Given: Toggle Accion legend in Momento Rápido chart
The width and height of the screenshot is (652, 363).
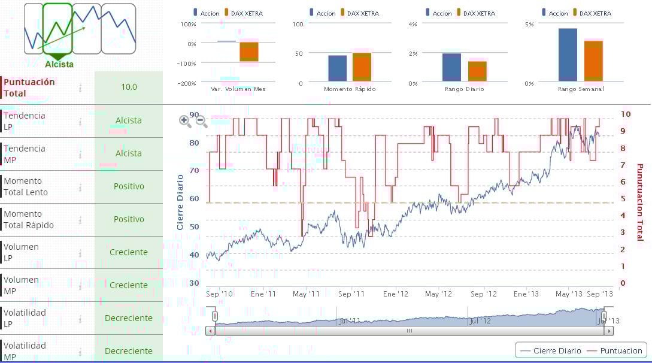Looking at the screenshot, I should (323, 13).
